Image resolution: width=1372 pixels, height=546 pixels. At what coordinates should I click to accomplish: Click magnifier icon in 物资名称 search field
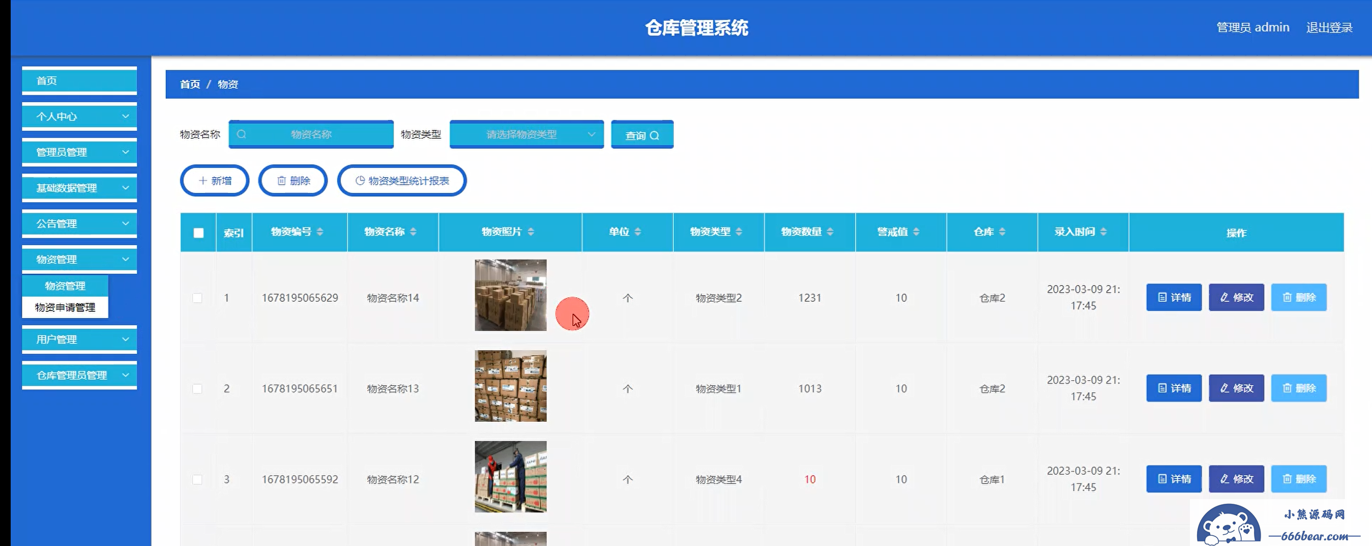pyautogui.click(x=241, y=134)
